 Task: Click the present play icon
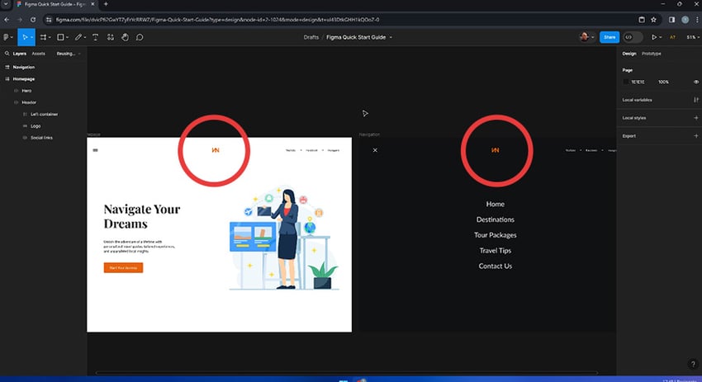coord(654,37)
